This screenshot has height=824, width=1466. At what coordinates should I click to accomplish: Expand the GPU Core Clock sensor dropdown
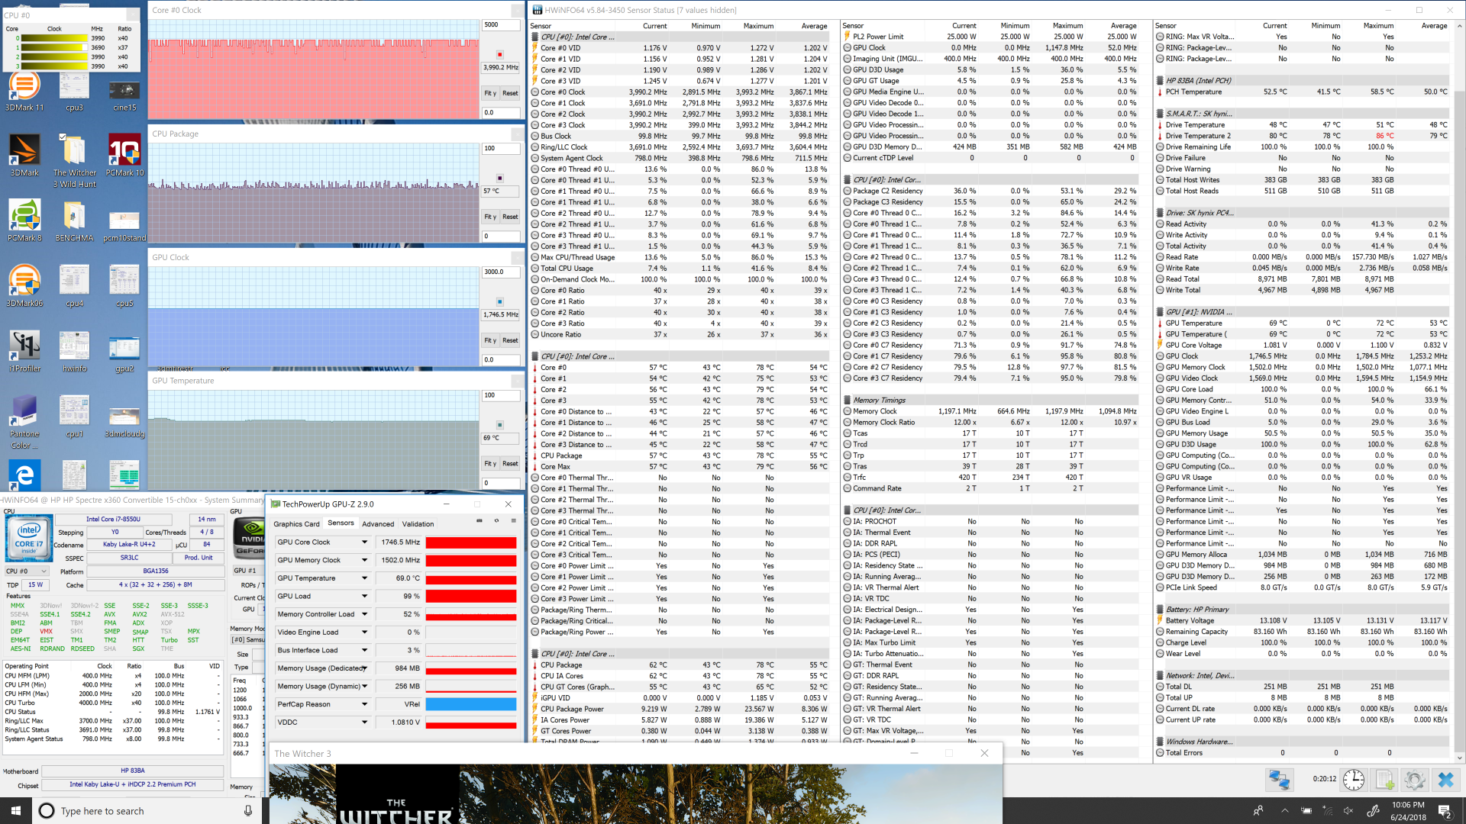pos(364,542)
